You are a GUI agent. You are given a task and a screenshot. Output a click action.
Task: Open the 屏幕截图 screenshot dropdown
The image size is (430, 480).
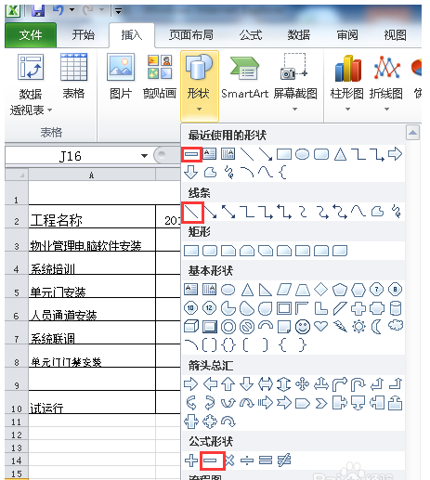[295, 82]
